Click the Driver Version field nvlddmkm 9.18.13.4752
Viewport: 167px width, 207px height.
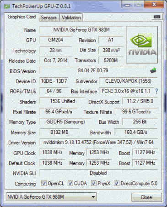(99, 142)
